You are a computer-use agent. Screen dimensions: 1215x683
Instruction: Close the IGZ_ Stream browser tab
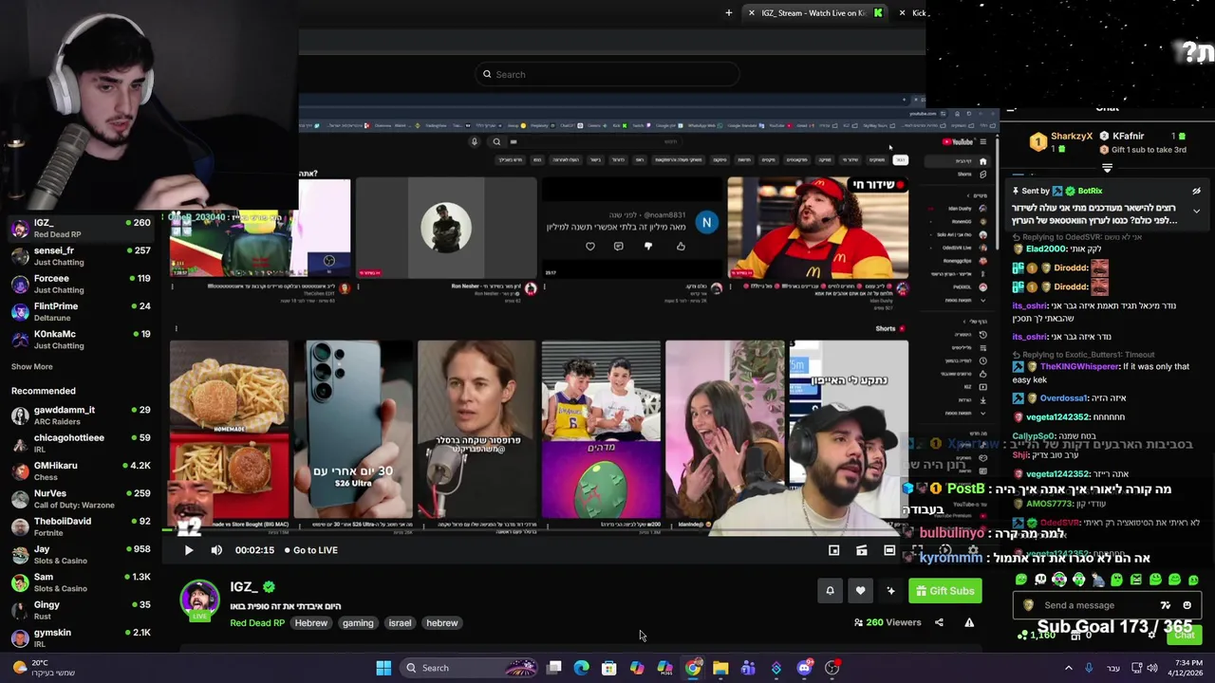[751, 12]
